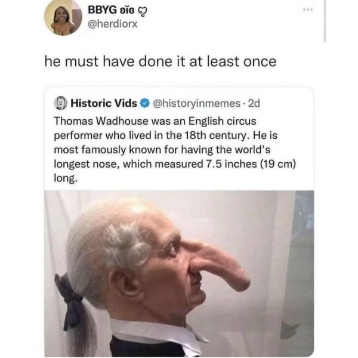358x358 pixels.
Task: Click the blue verified badge
Action: [x=145, y=103]
